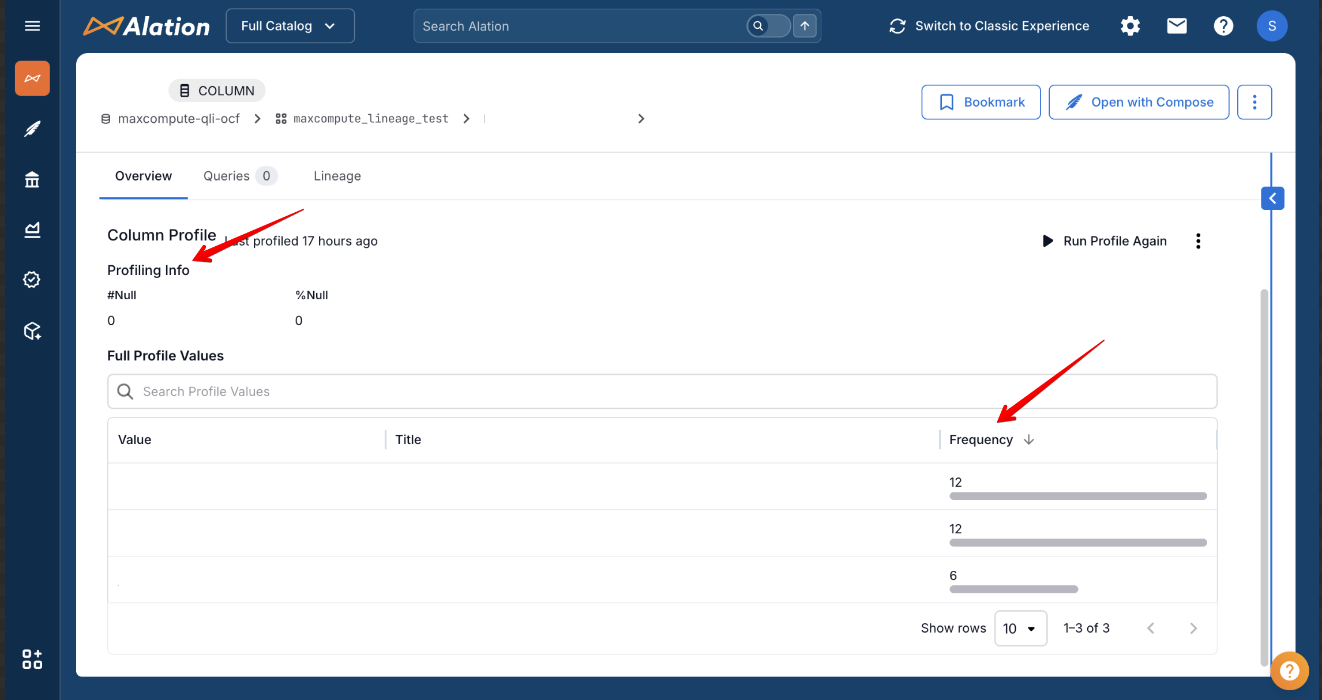Open the apps grid icon at bottom
This screenshot has height=700, width=1322.
click(32, 659)
